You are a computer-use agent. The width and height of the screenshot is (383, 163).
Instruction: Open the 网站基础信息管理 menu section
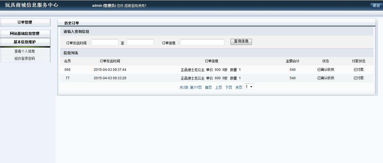click(x=25, y=33)
